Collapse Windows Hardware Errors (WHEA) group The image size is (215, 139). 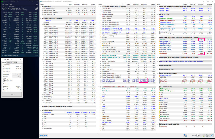pos(157,124)
